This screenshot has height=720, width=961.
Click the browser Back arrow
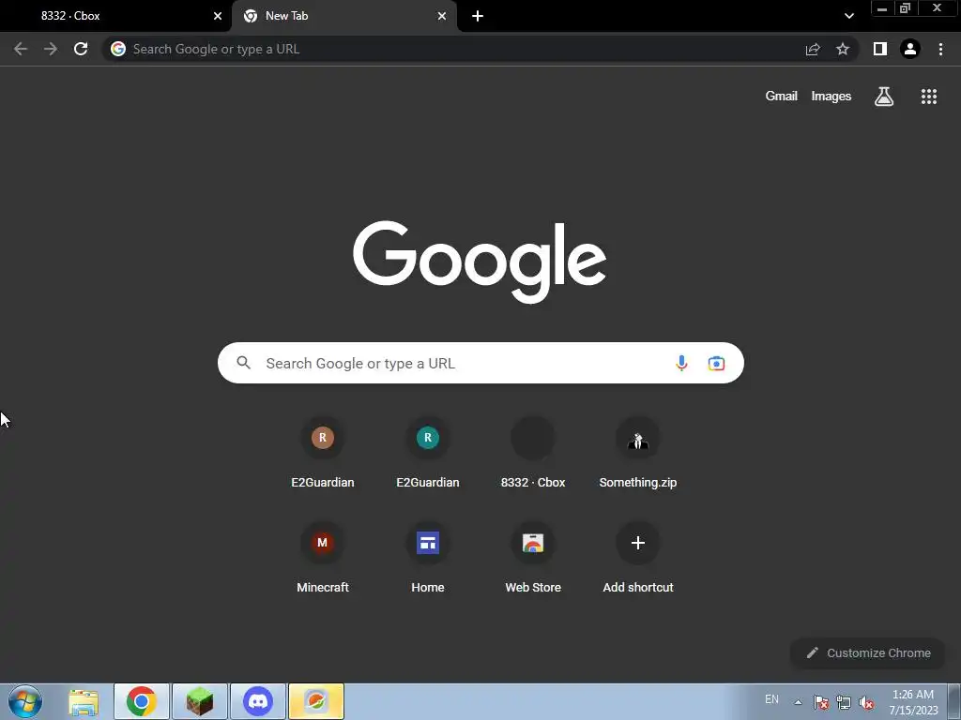coord(21,49)
